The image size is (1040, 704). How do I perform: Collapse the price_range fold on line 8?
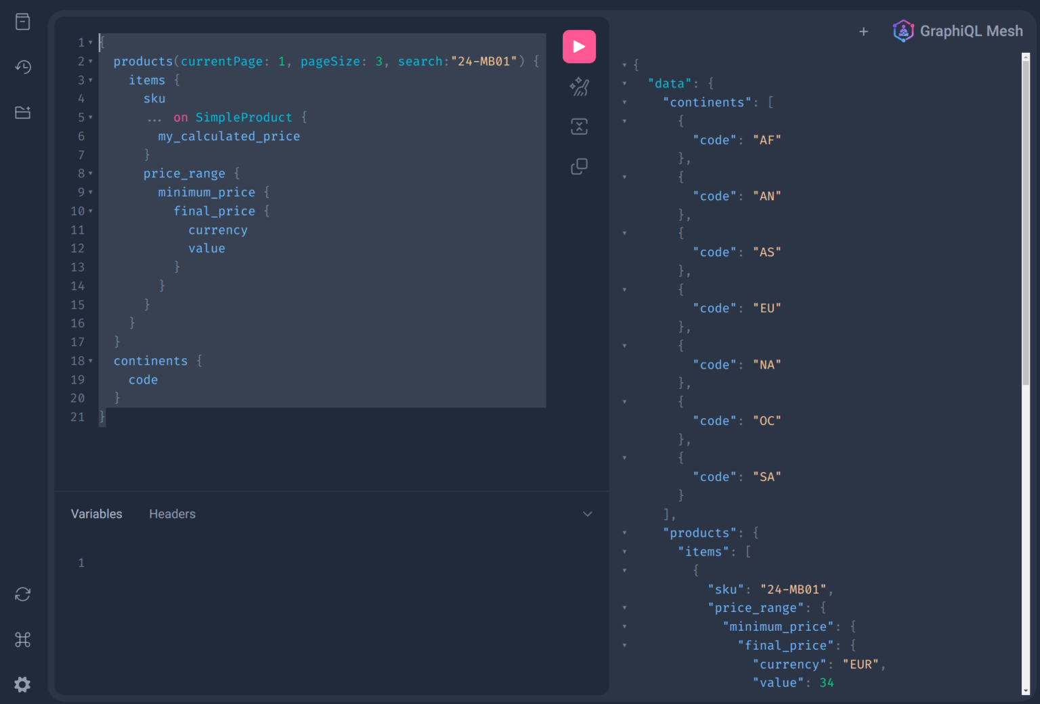tap(91, 173)
